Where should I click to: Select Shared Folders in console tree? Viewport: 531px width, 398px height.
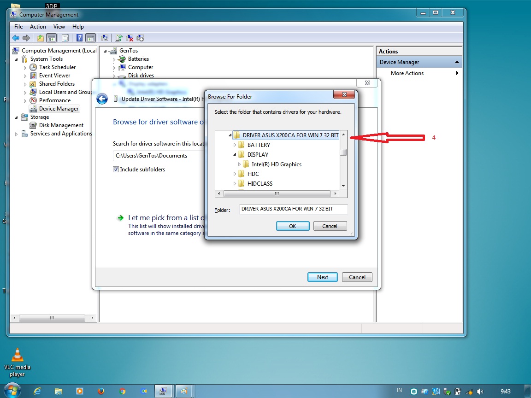[x=57, y=84]
